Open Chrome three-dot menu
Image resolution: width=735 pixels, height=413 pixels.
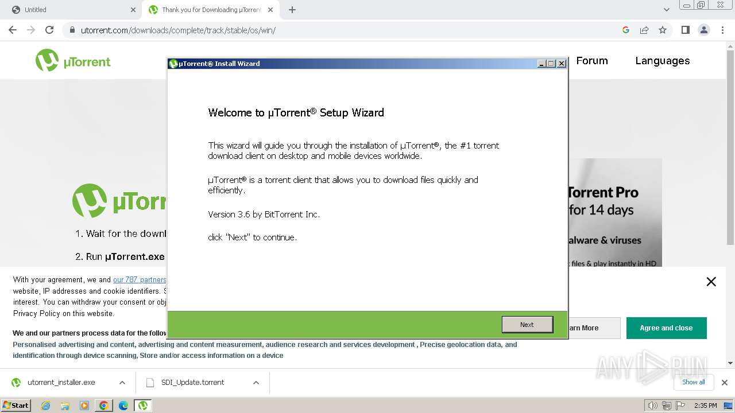click(x=722, y=30)
